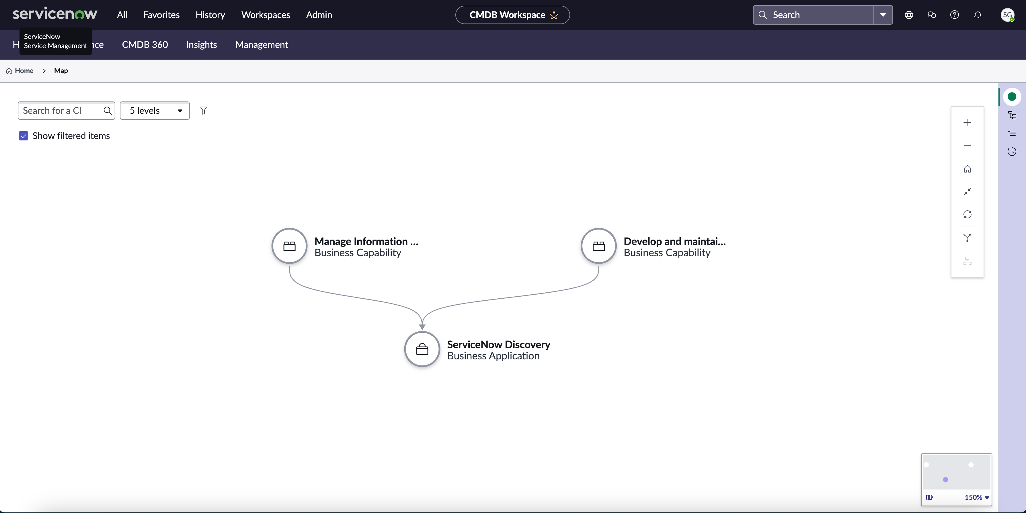The width and height of the screenshot is (1026, 513).
Task: Open the green info panel icon
Action: tap(1012, 97)
